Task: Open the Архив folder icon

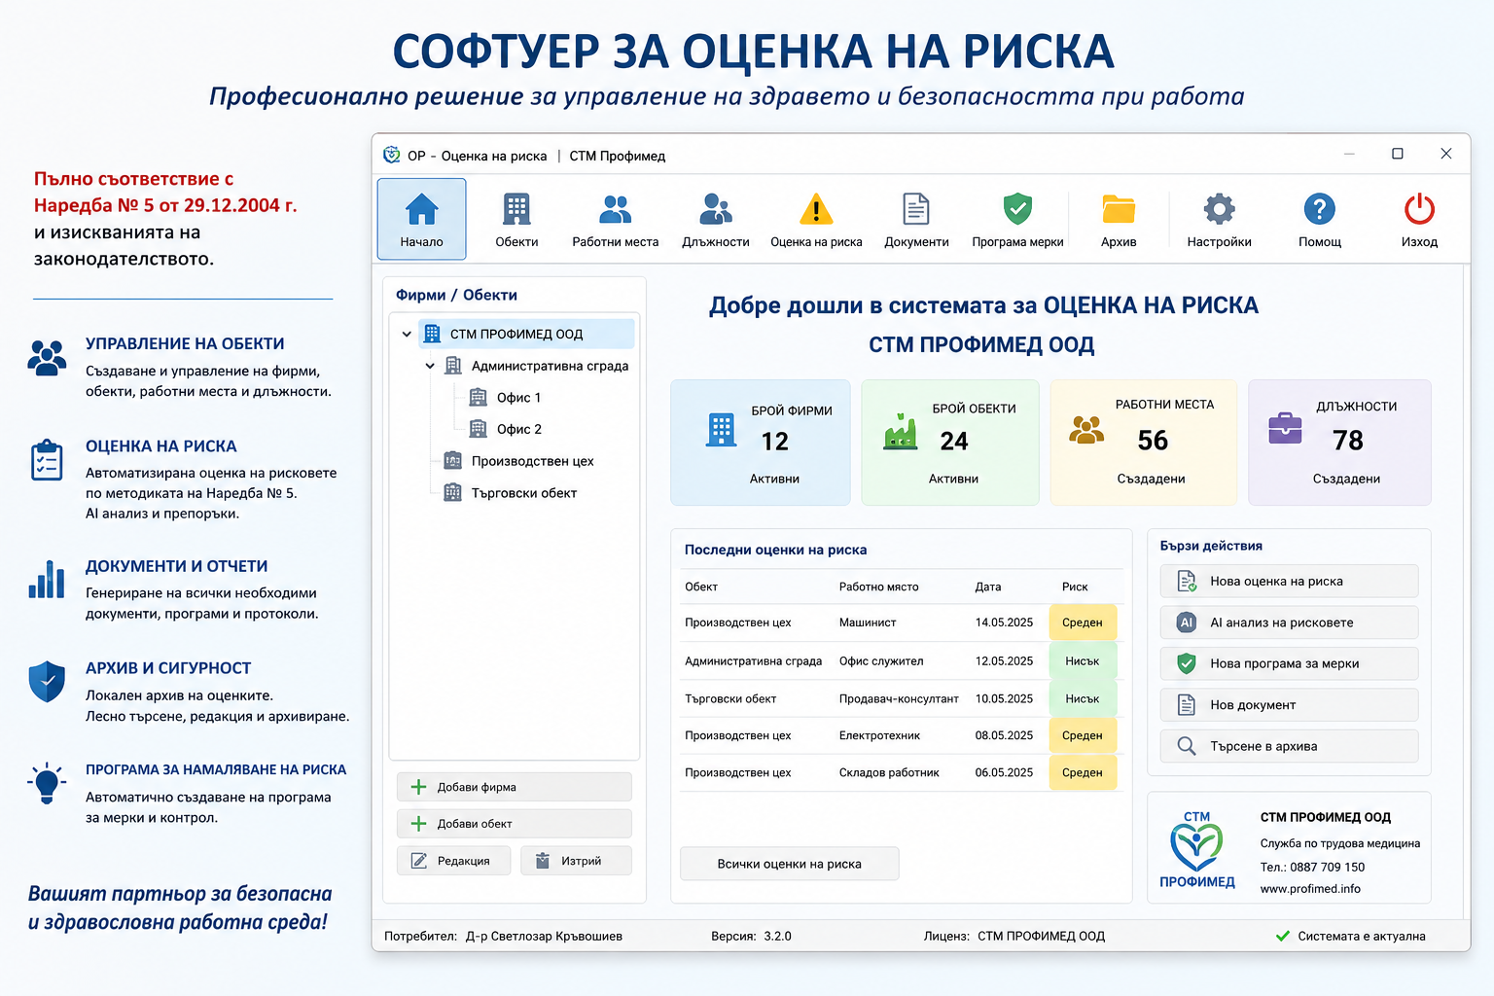Action: tap(1119, 219)
